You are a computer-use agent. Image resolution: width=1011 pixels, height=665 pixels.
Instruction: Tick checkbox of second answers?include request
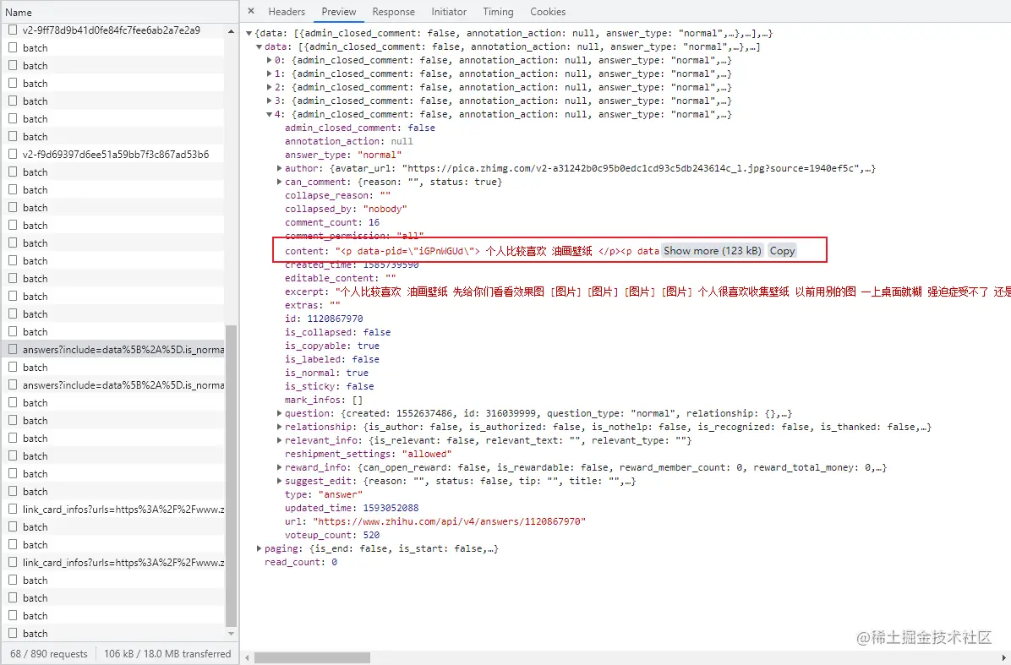[12, 384]
